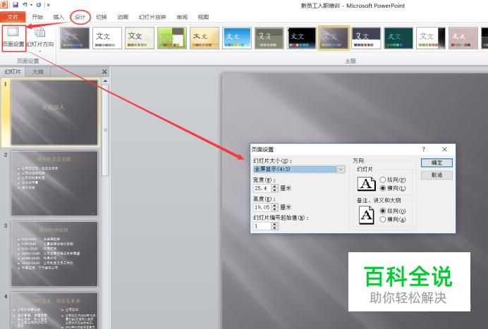Increase height using spinner up arrow
Viewport: 488px width, 329px height.
(274, 205)
